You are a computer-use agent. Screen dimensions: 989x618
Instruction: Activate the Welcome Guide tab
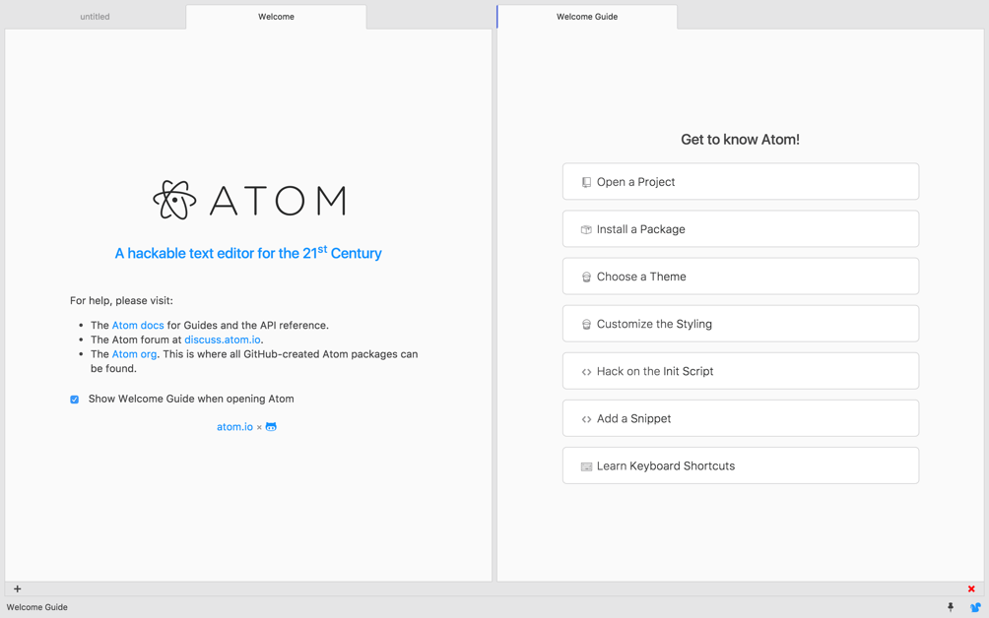(587, 17)
